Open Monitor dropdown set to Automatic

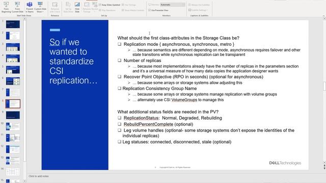173,5
